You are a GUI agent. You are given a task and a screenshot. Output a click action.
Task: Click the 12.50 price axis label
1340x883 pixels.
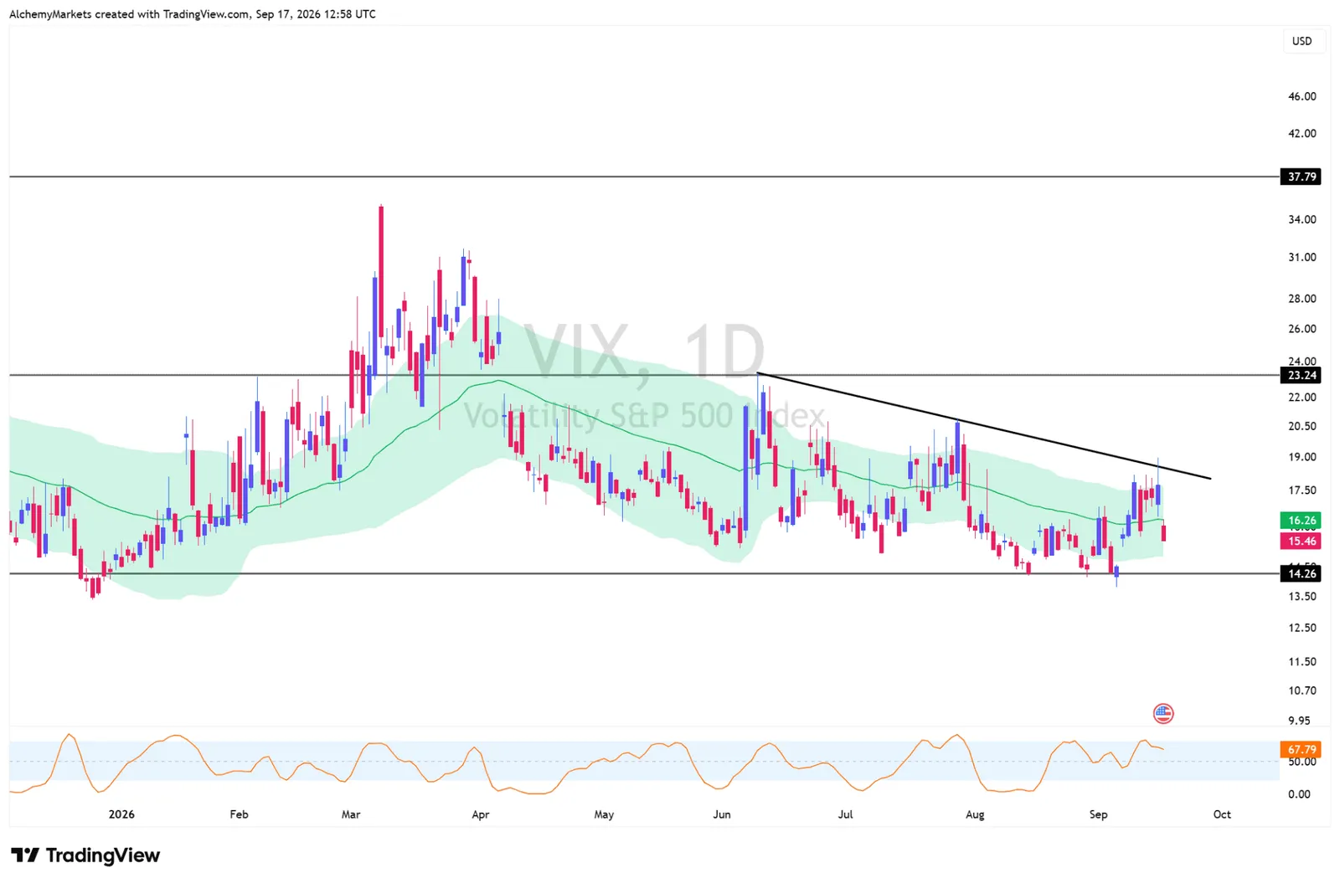click(x=1301, y=628)
